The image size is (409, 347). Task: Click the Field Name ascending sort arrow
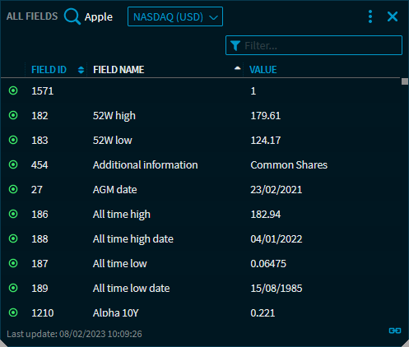tap(238, 68)
